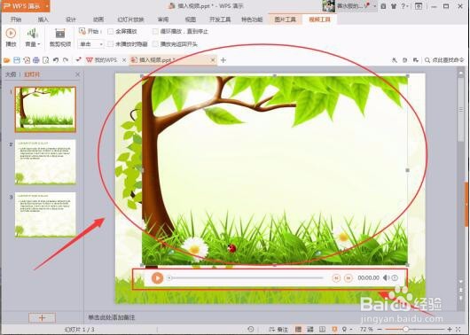This screenshot has width=470, height=335.
Task: Click the Trim Video (裁剪视频) button
Action: (60, 37)
